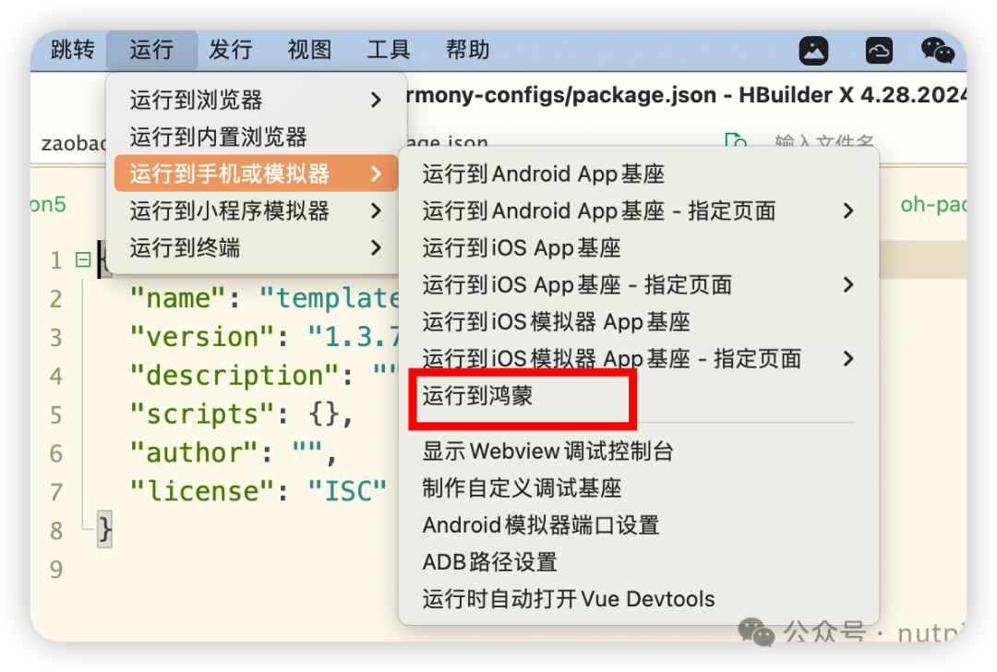
Task: Expand the 运行到终端 submenu arrow
Action: pos(376,247)
